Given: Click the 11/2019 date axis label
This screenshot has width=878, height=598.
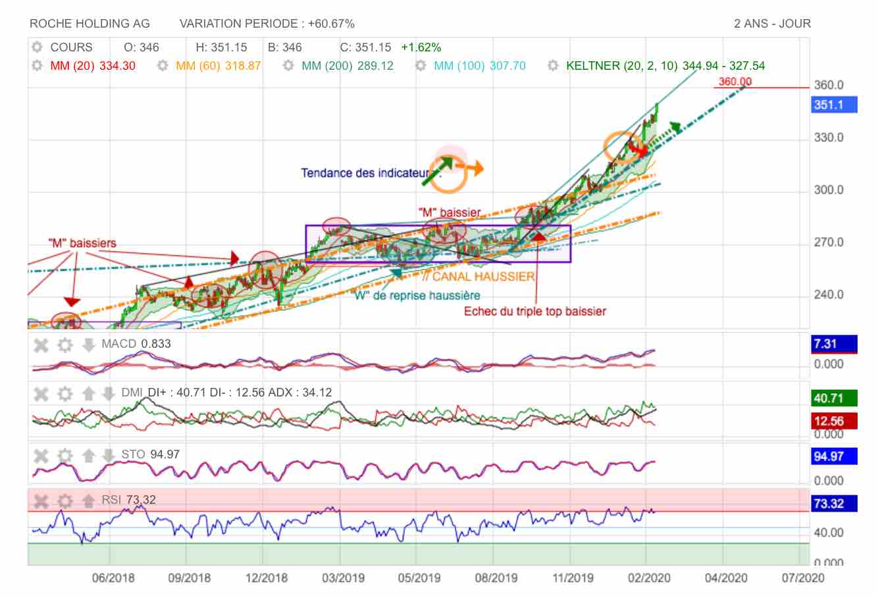Looking at the screenshot, I should pos(572,578).
